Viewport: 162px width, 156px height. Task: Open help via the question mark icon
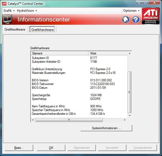click(136, 19)
